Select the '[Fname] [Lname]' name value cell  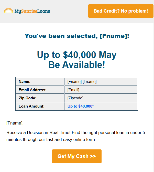point(82,82)
